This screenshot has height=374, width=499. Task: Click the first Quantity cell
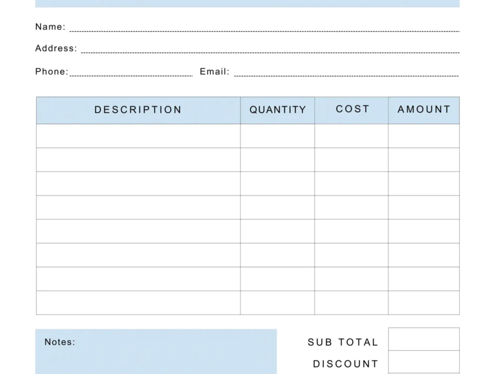point(277,135)
